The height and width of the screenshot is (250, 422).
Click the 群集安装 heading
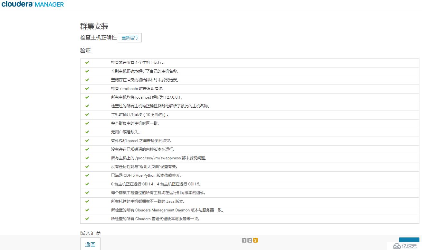(94, 26)
